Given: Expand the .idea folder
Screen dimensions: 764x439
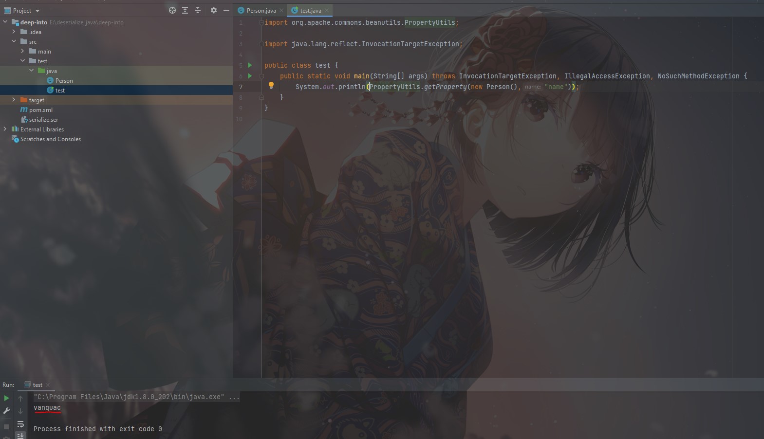Looking at the screenshot, I should pyautogui.click(x=14, y=32).
